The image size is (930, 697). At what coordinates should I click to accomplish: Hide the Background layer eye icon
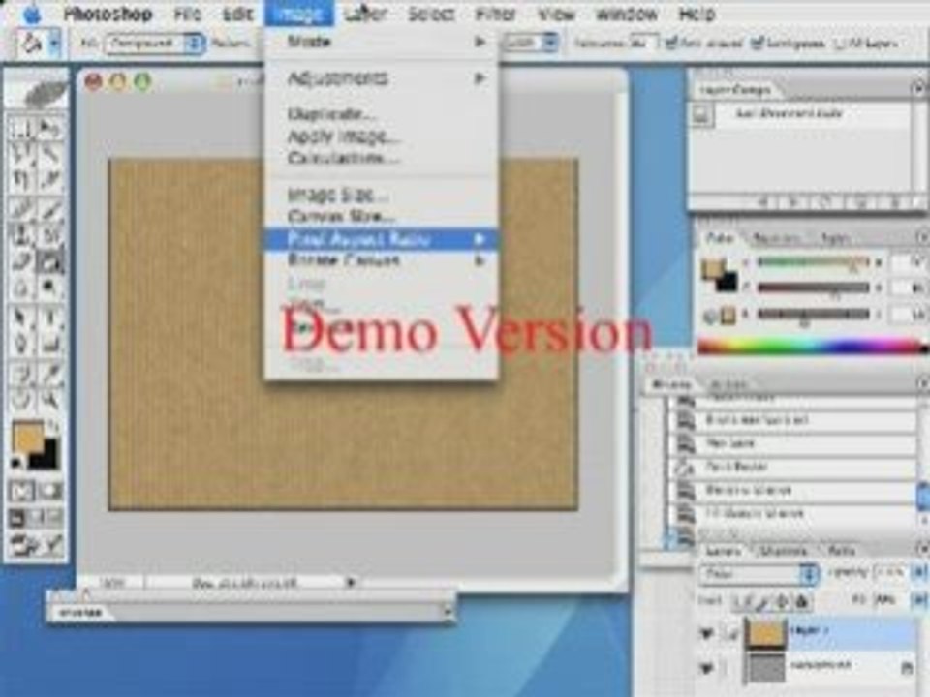click(707, 667)
